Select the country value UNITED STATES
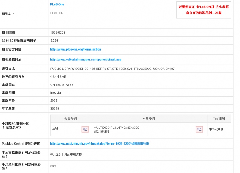The image size is (240, 173). tap(62, 85)
